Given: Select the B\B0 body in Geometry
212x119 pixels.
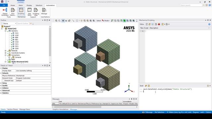Looking at the screenshot, I should pyautogui.click(x=17, y=37).
